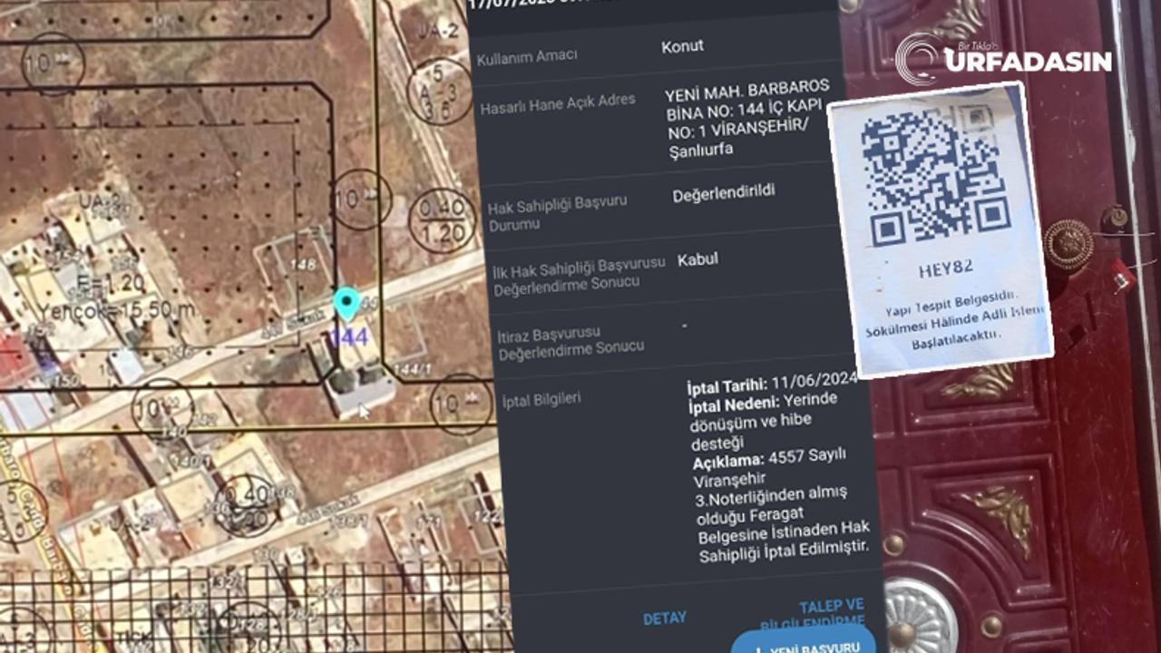Screen dimensions: 1161x653
Task: Click the Urfadasın logo
Action: [1004, 59]
